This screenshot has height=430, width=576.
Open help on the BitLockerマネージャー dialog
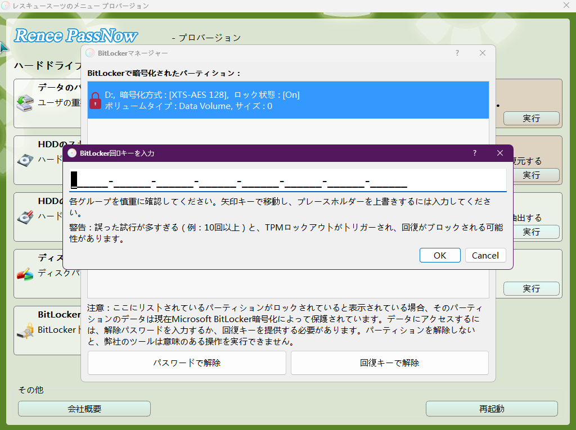click(457, 52)
